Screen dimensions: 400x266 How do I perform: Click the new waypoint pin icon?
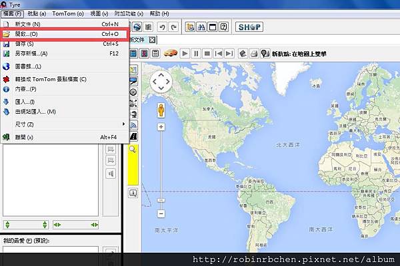[x=265, y=53]
